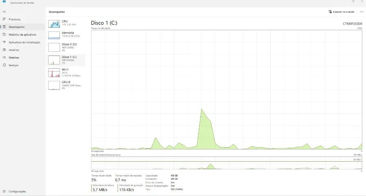
Task: Click the disk transfer rate graph
Action: [x=226, y=163]
